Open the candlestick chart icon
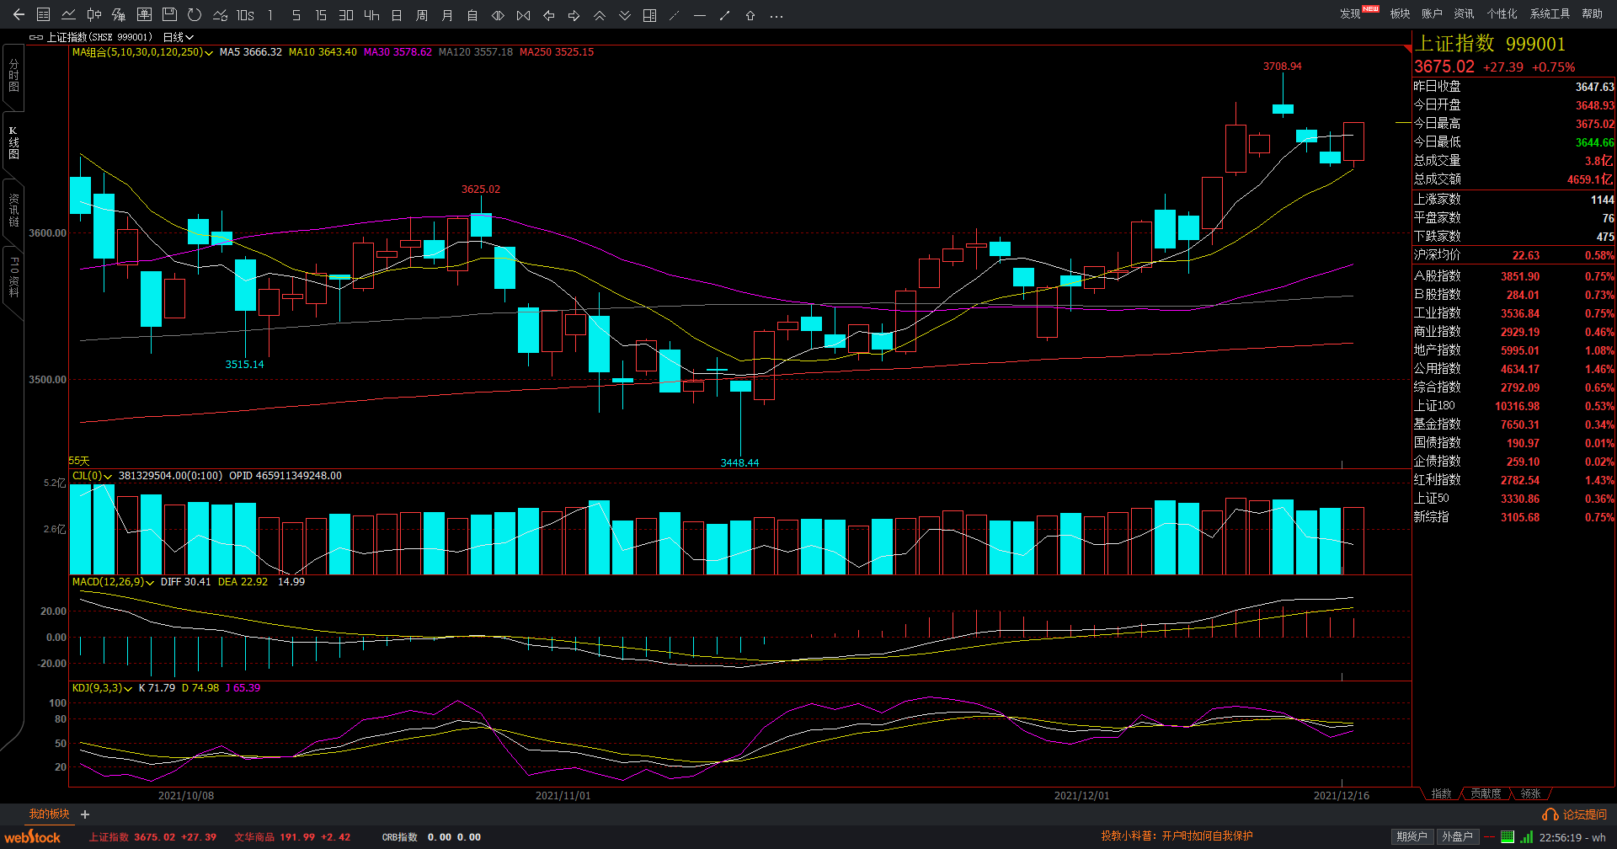Viewport: 1617px width, 849px height. pyautogui.click(x=94, y=15)
